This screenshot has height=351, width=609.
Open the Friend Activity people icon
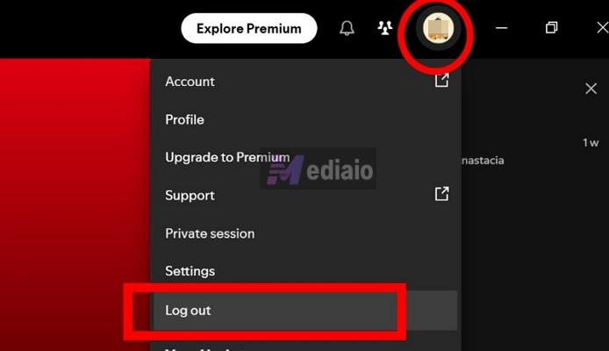click(385, 28)
